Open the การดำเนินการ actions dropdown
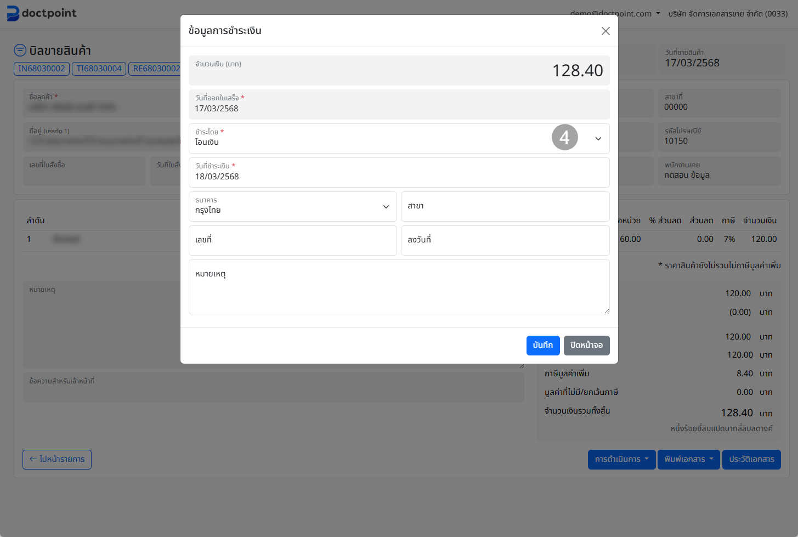This screenshot has height=537, width=798. tap(621, 460)
